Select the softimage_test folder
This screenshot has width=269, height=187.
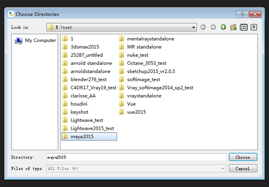140,79
